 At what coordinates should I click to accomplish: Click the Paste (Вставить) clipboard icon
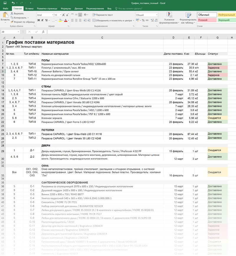5,15
